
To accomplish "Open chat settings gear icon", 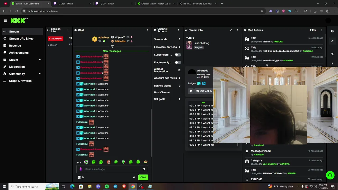I will coord(134,177).
